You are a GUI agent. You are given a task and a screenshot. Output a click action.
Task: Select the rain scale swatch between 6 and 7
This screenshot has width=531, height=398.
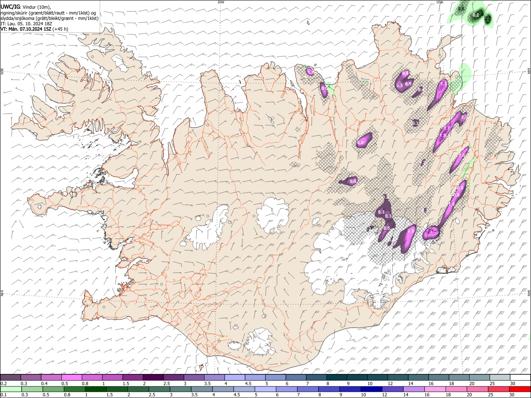tap(287, 389)
